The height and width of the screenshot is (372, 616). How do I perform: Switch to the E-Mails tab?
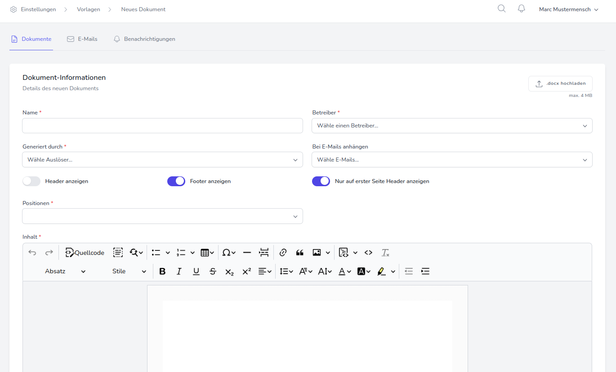point(82,39)
